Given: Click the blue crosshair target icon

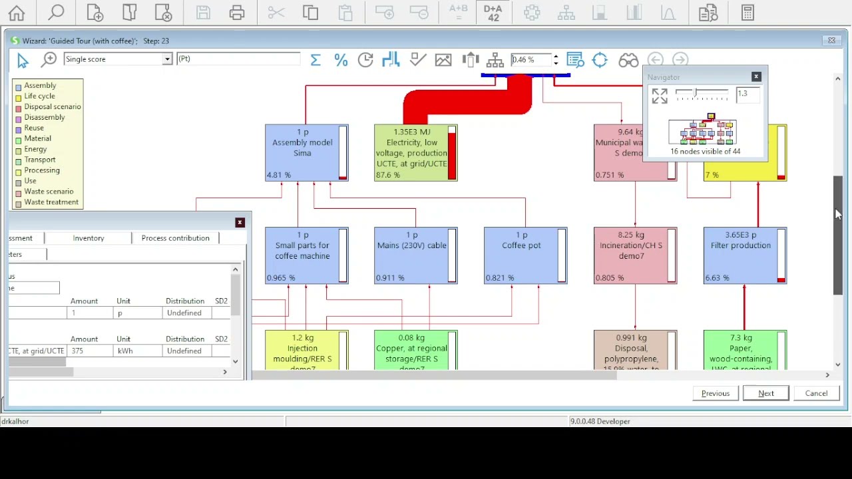Looking at the screenshot, I should (x=600, y=60).
